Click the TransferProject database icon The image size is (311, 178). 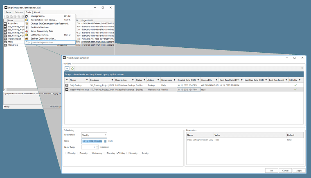click(5, 39)
